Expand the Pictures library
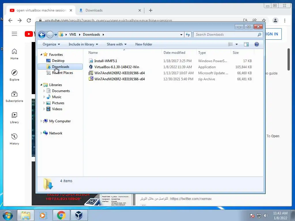Screen dimensions: 295x221 pyautogui.click(x=44, y=103)
